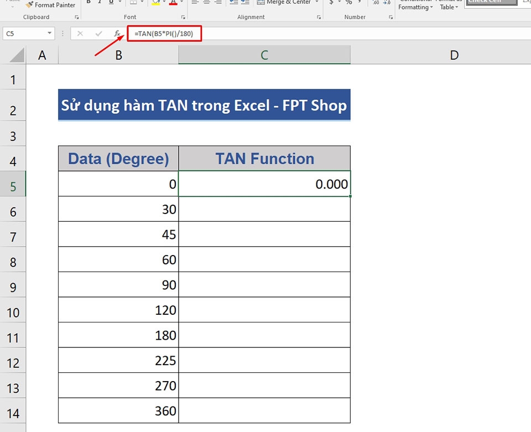Select the Borders button
531x432 pixels.
pyautogui.click(x=133, y=3)
